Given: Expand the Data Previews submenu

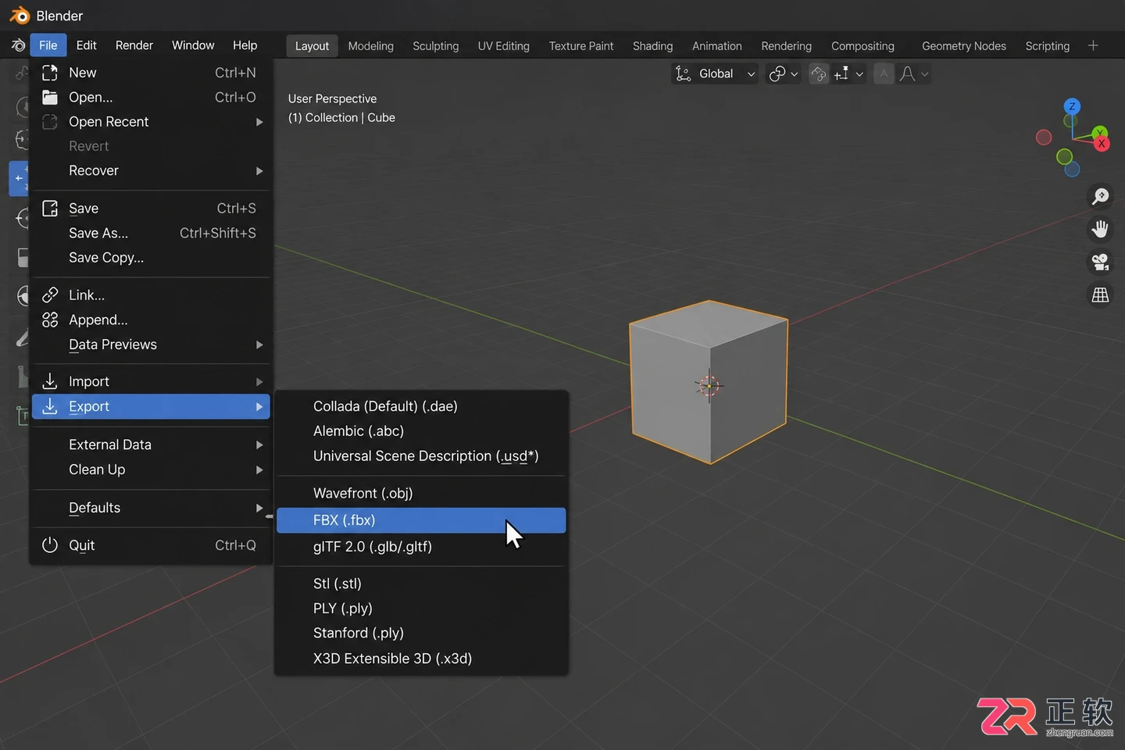Looking at the screenshot, I should click(x=152, y=345).
